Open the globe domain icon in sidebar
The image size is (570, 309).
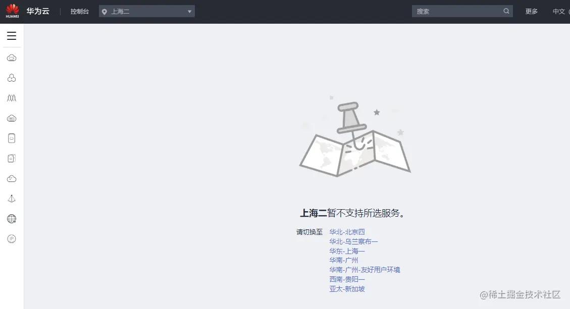(x=12, y=219)
